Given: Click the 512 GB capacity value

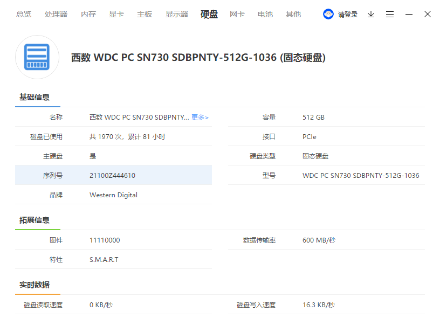Looking at the screenshot, I should [313, 117].
